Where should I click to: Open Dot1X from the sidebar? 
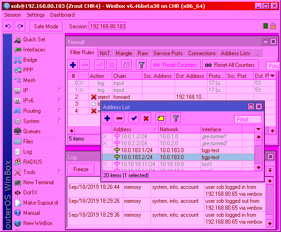click(x=39, y=193)
